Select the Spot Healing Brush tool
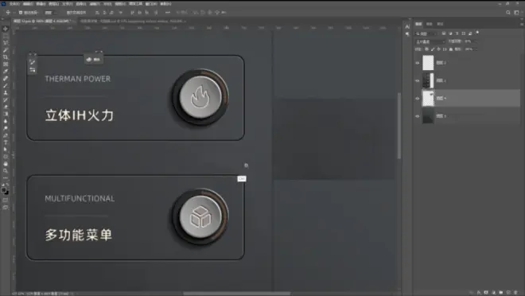The width and height of the screenshot is (525, 296). 6,78
